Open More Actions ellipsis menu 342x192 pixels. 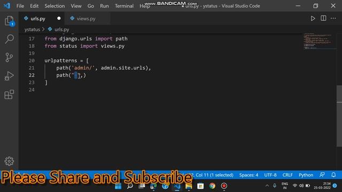333,18
